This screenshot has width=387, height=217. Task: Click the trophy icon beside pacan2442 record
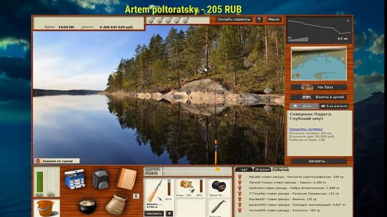click(x=239, y=204)
